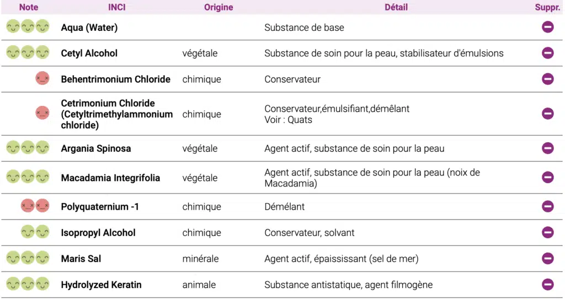Click the red face rating for Behentrimonium Chloride
The width and height of the screenshot is (565, 299).
pos(42,78)
